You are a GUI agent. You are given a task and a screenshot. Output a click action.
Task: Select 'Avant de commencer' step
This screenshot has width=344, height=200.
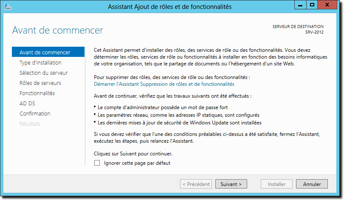[x=48, y=52]
